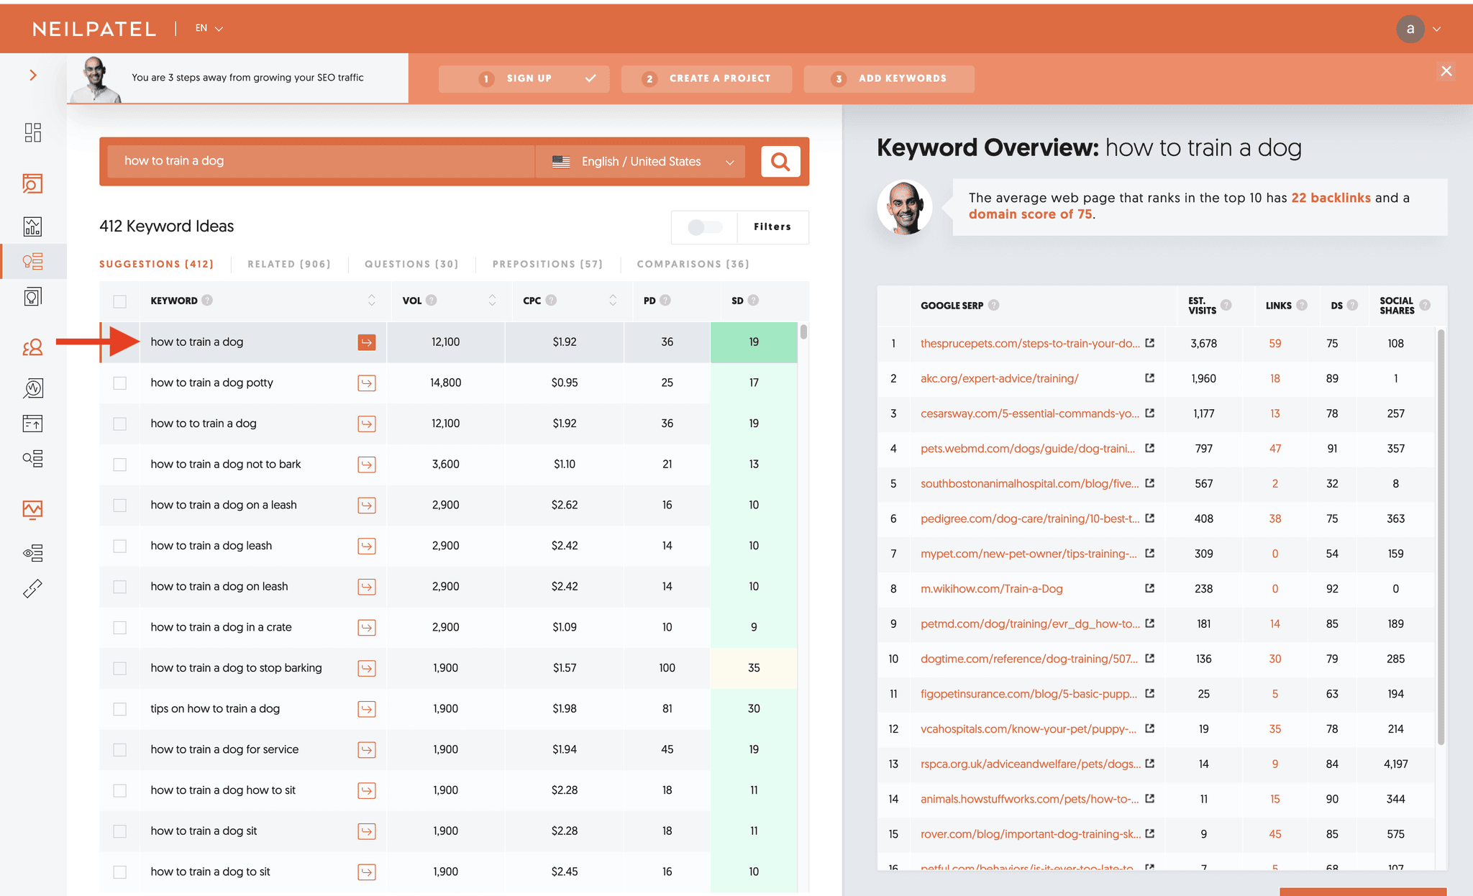Image resolution: width=1473 pixels, height=896 pixels.
Task: Click help icon next to GOOGLE SERP header
Action: [x=994, y=305]
